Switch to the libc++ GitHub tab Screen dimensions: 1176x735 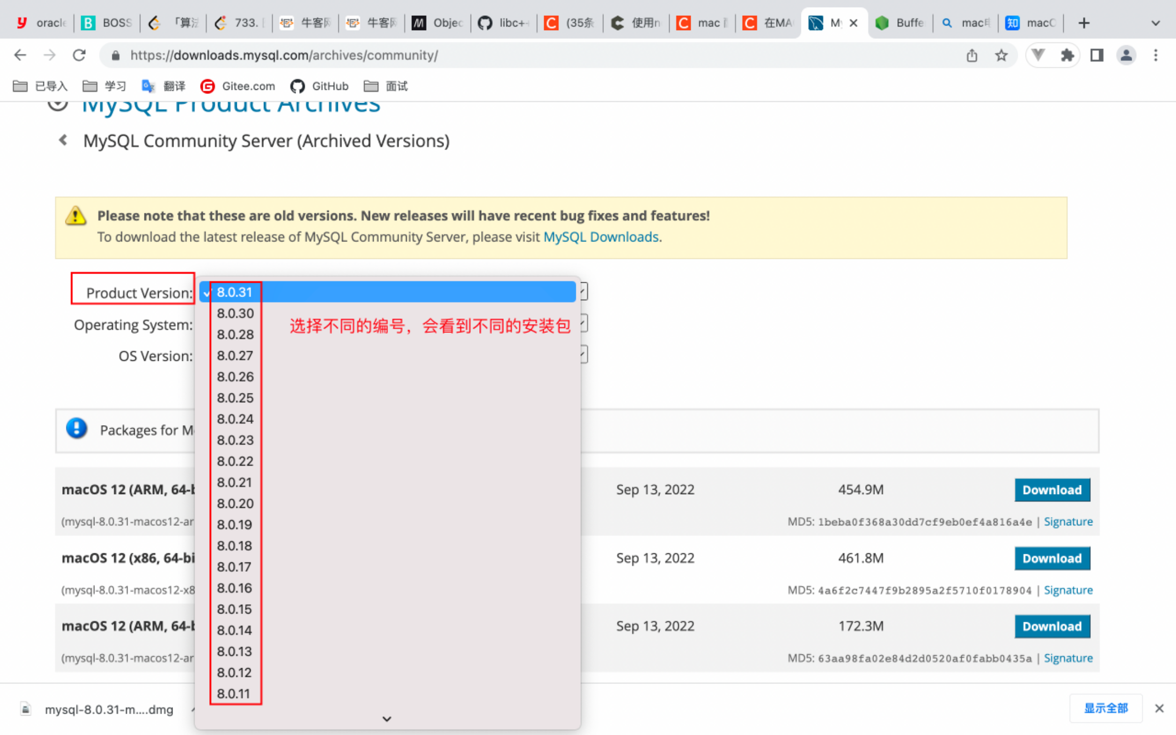click(x=504, y=23)
